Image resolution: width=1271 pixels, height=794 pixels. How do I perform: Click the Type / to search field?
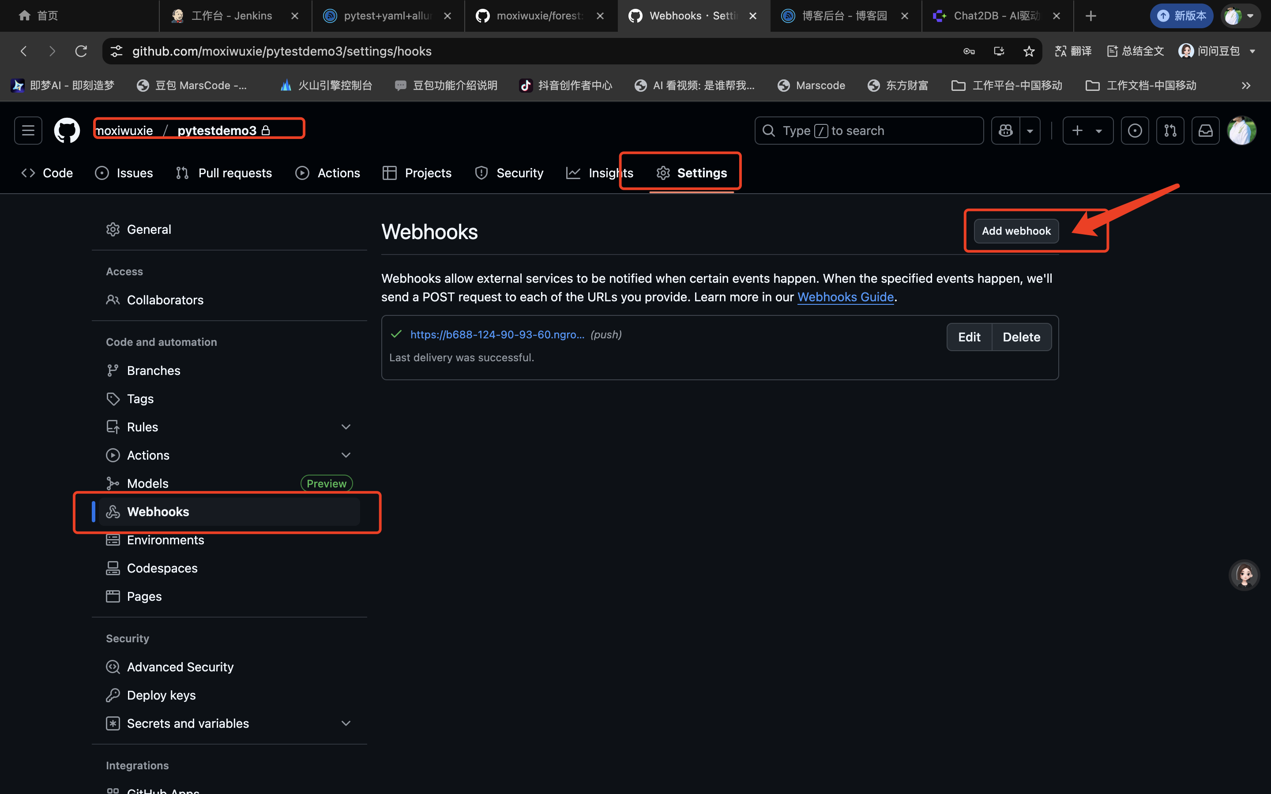[869, 130]
